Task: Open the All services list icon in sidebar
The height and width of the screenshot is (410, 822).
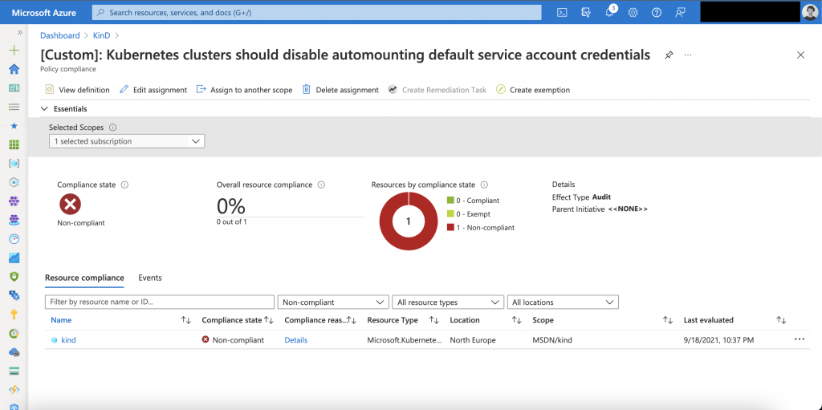Action: coord(14,107)
